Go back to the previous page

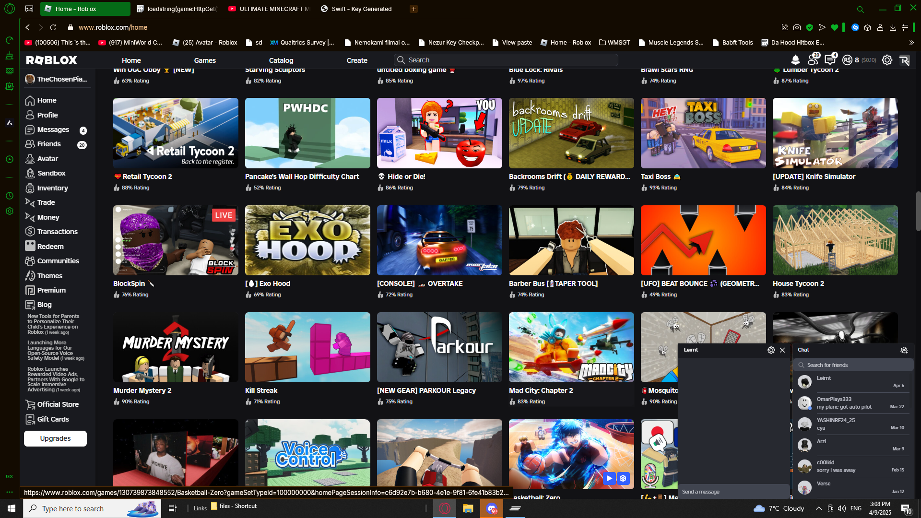(28, 27)
